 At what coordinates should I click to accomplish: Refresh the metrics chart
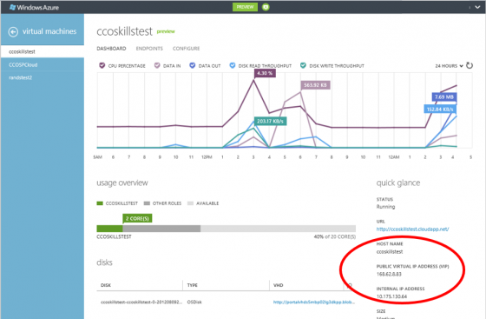(x=470, y=65)
